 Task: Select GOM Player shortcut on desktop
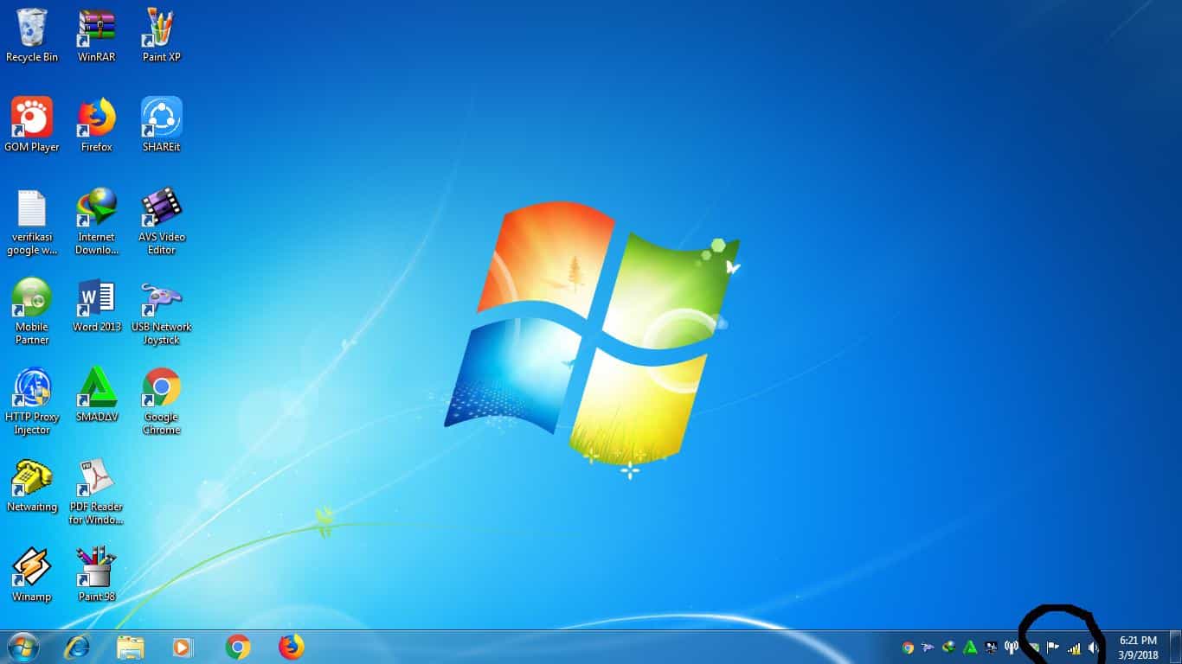click(32, 124)
